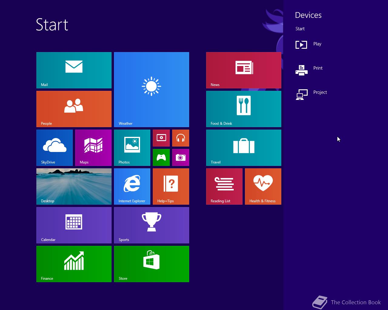The image size is (388, 310).
Task: Launch Internet Explorer tile
Action: [132, 186]
